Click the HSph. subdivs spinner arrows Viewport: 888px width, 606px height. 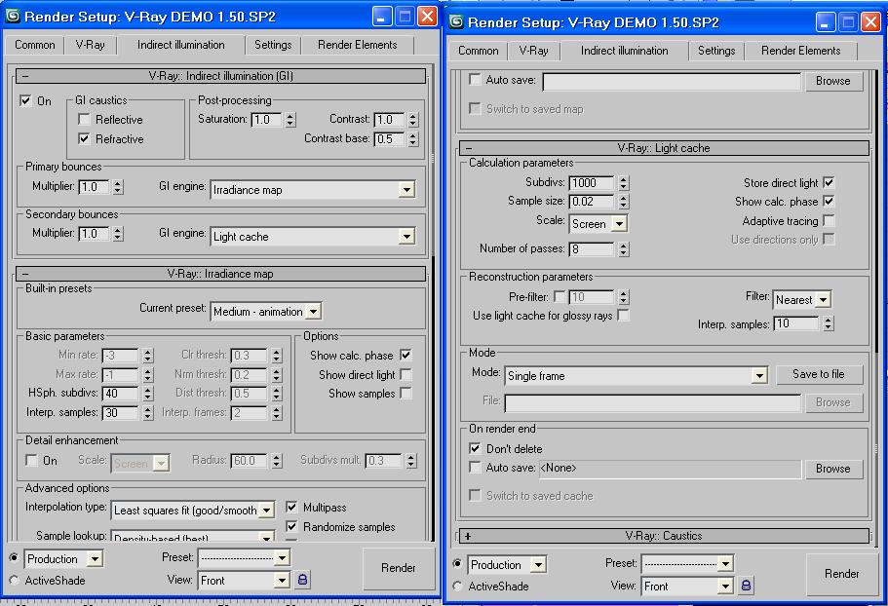[148, 394]
